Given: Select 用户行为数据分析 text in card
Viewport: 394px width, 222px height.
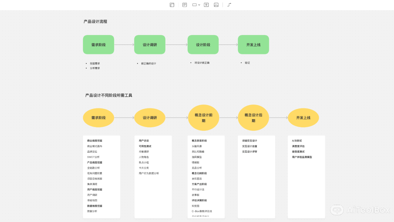Looking at the screenshot, I should click(x=149, y=173).
